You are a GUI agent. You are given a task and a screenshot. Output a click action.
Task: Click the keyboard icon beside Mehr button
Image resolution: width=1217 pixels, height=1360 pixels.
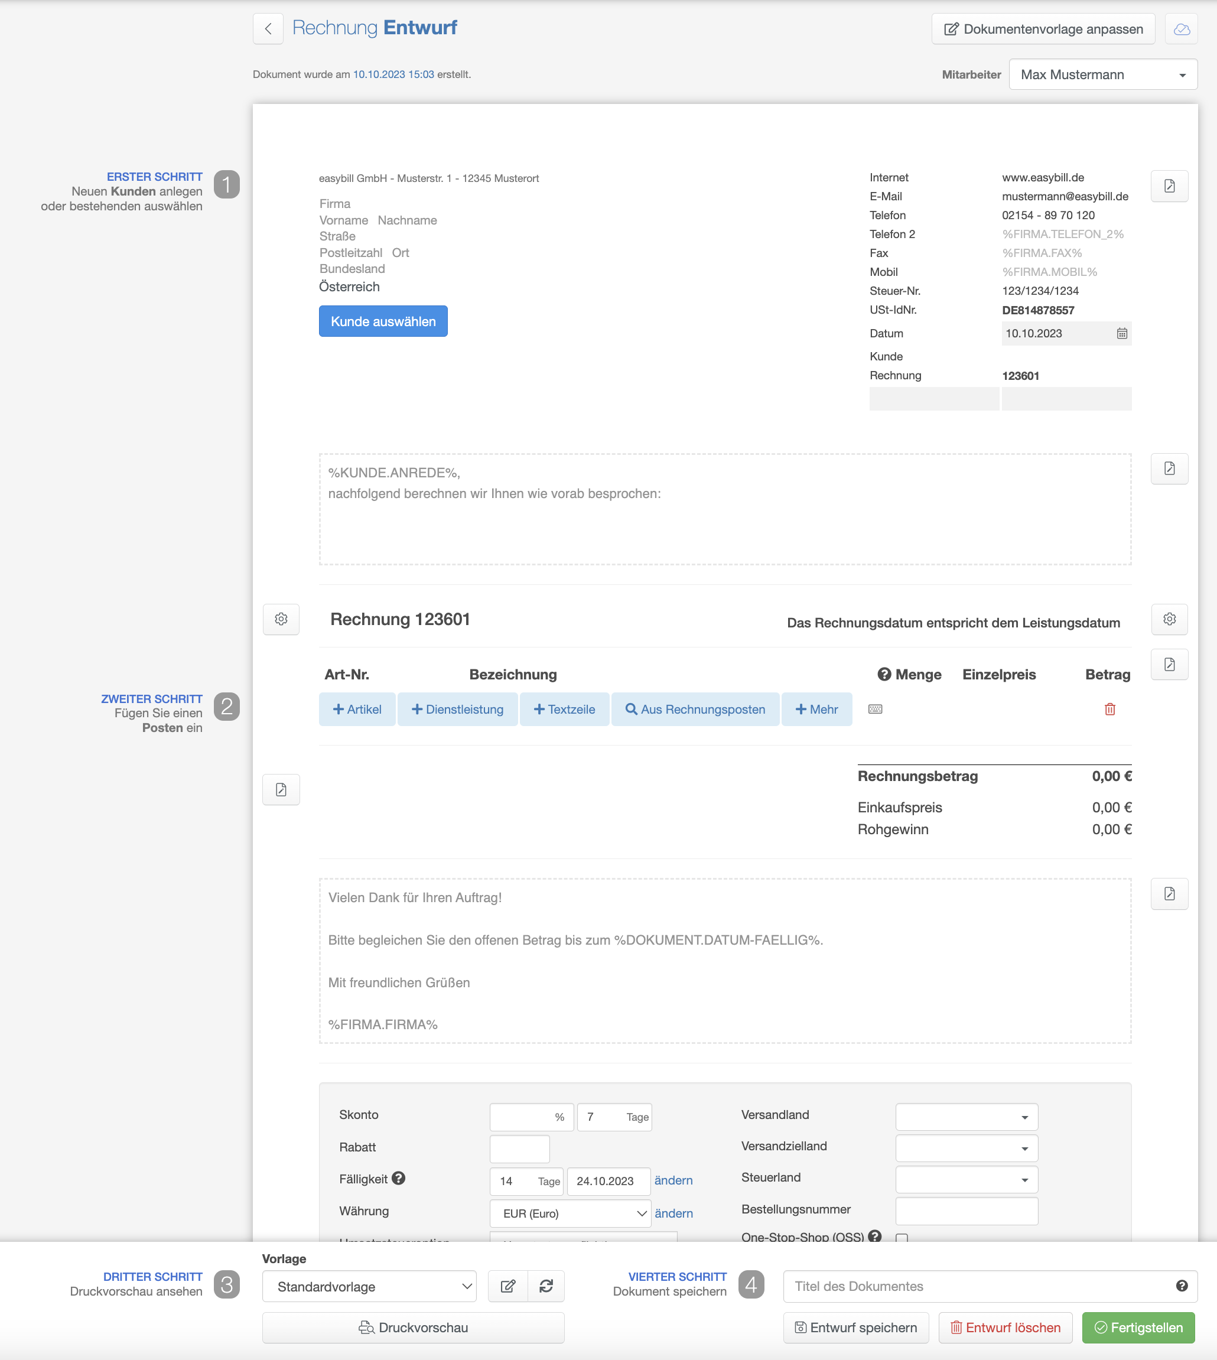click(874, 710)
